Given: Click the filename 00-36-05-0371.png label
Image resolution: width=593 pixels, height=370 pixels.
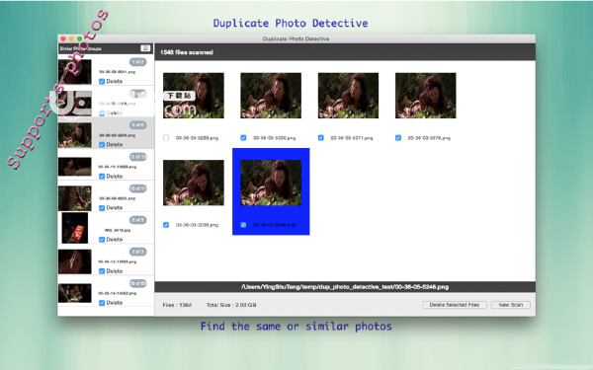Looking at the screenshot, I should pyautogui.click(x=352, y=138).
